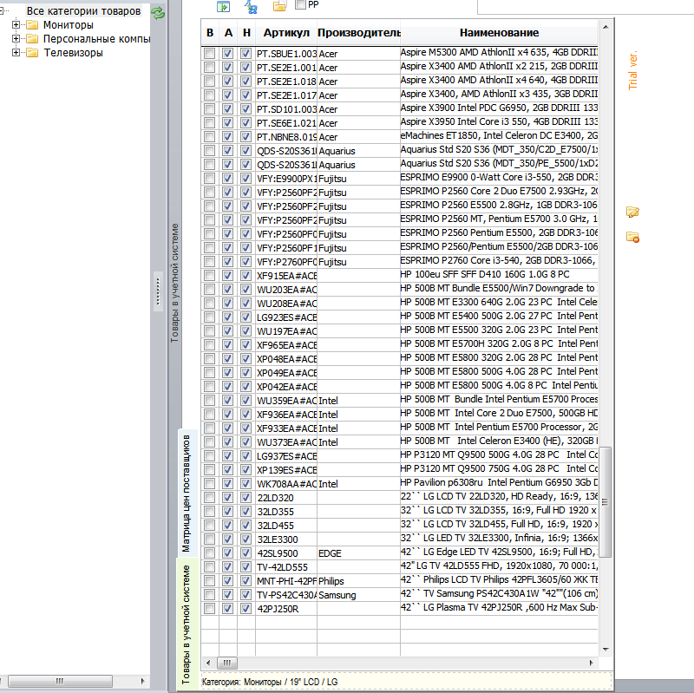Uncheck H column checkbox for WK708AA row
The height and width of the screenshot is (693, 694).
pos(246,484)
